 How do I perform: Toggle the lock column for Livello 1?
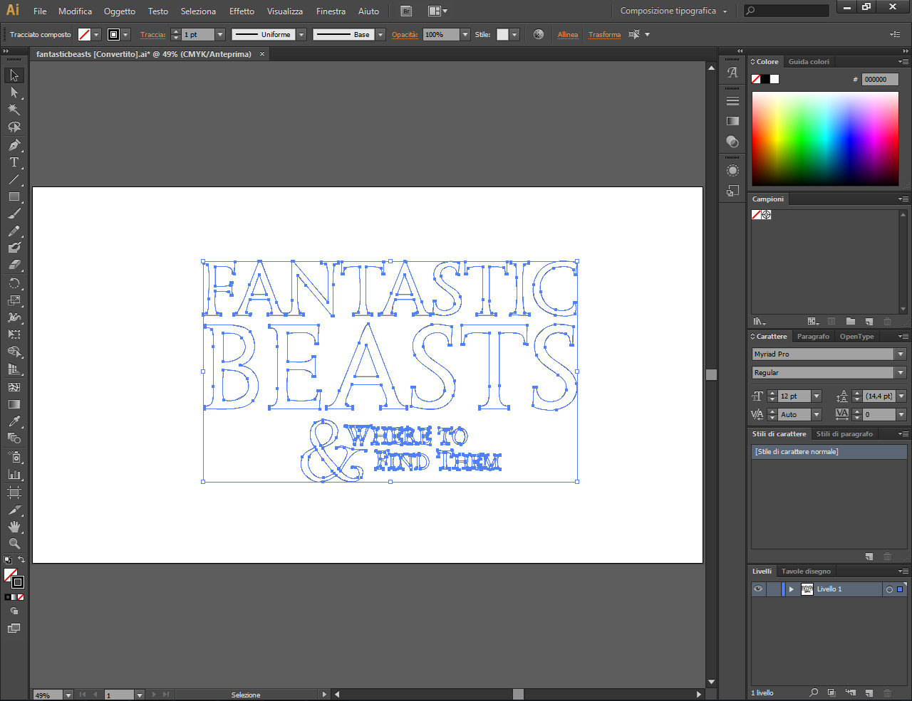(x=773, y=589)
